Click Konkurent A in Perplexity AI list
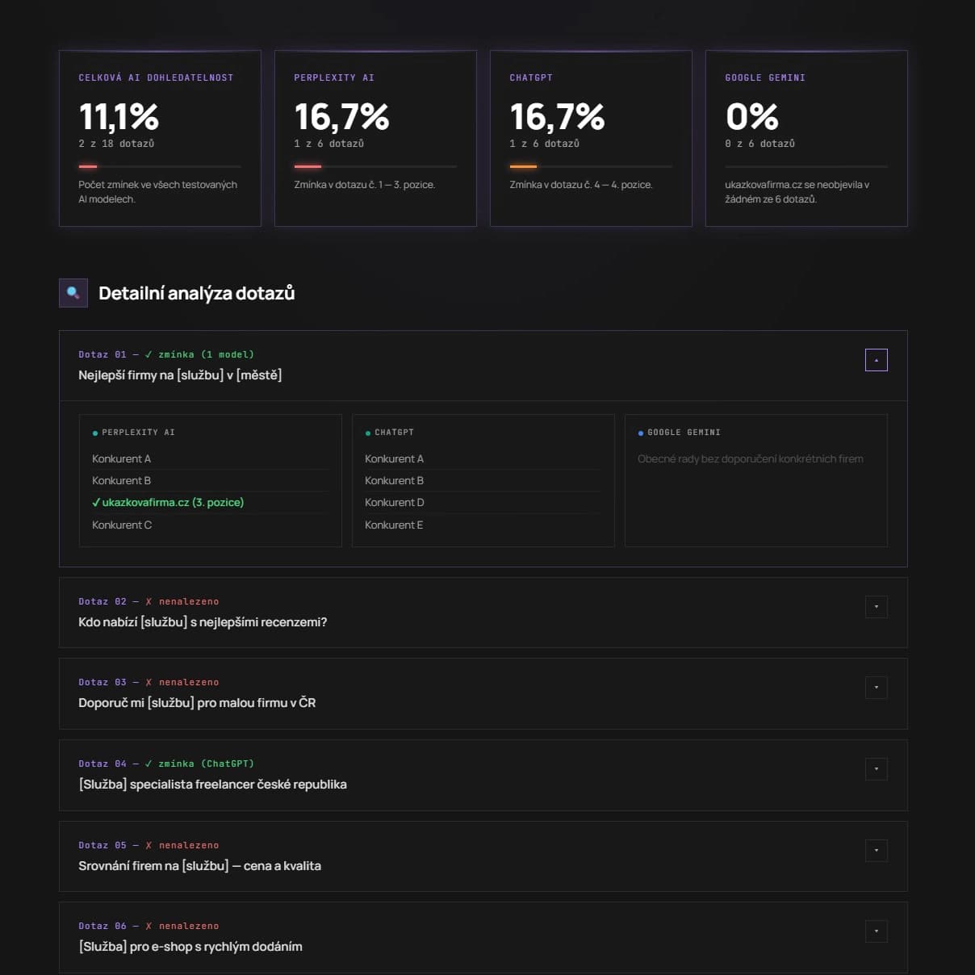 click(x=121, y=458)
